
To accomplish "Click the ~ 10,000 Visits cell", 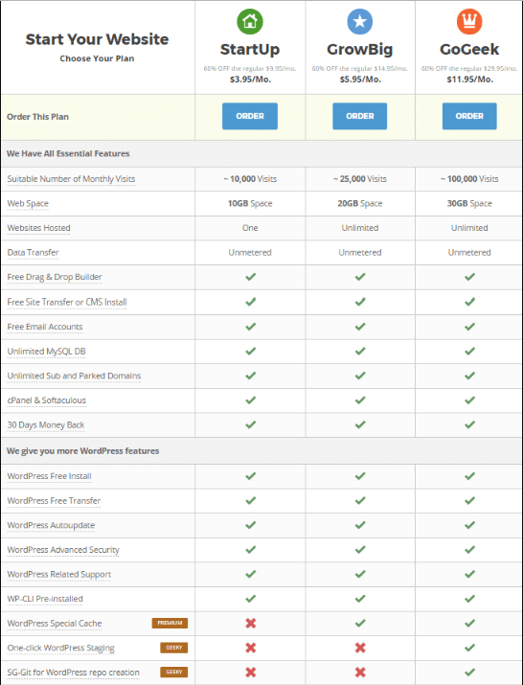I will pyautogui.click(x=250, y=179).
